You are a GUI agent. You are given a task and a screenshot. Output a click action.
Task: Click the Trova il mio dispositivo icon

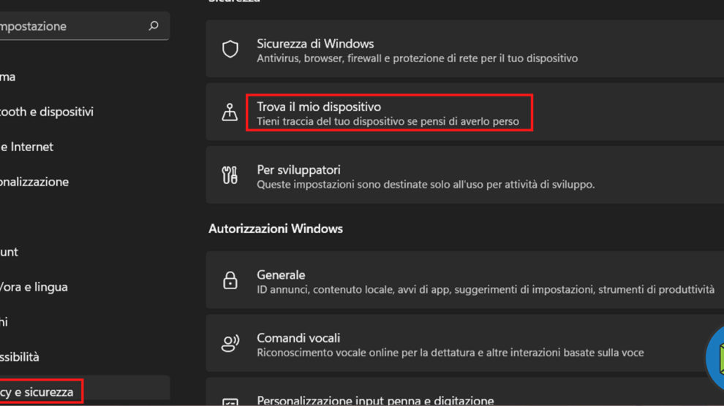coord(230,112)
